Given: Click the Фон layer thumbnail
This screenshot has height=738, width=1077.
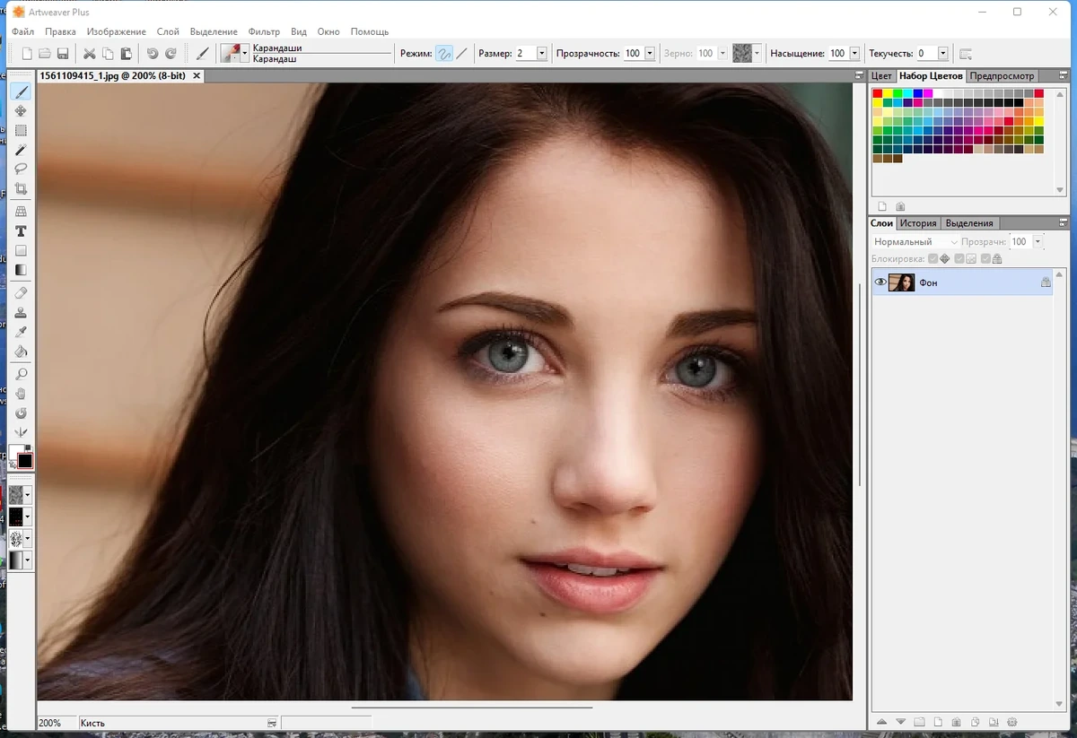Looking at the screenshot, I should tap(901, 282).
